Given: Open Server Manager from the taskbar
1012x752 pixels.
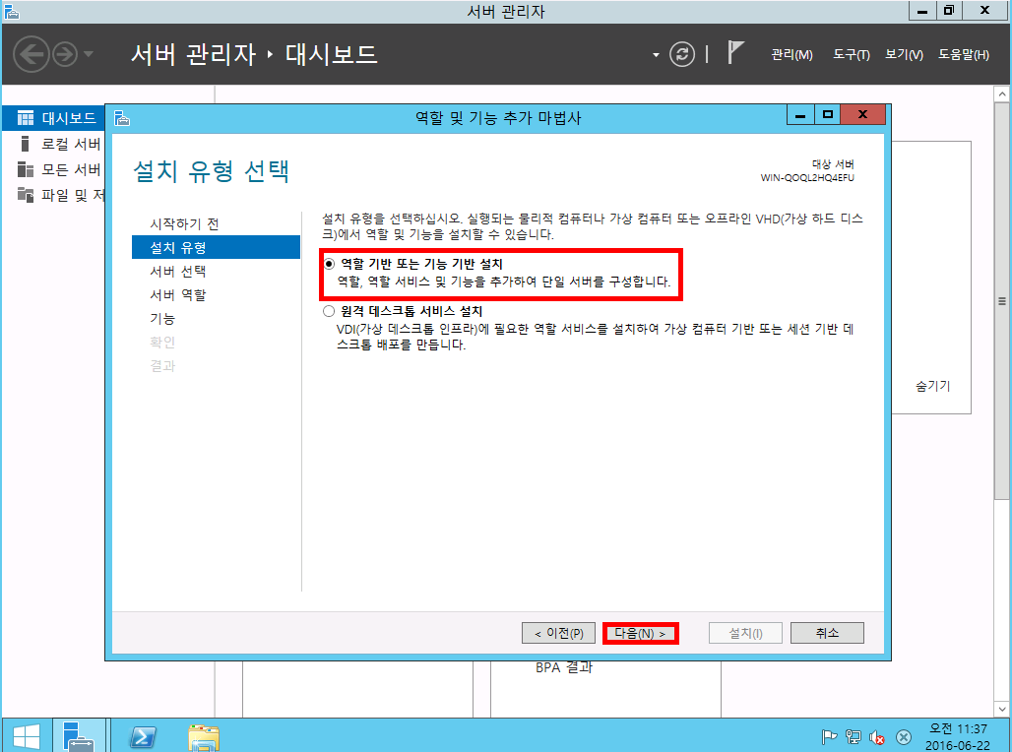Looking at the screenshot, I should [79, 736].
